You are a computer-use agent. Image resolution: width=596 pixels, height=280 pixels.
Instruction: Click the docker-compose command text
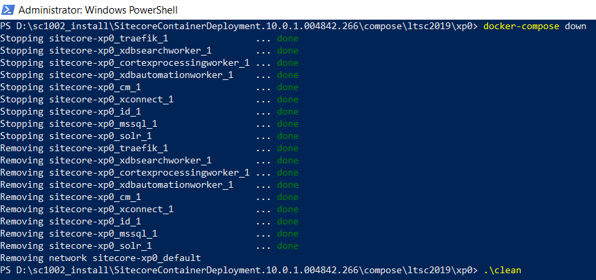tap(521, 26)
